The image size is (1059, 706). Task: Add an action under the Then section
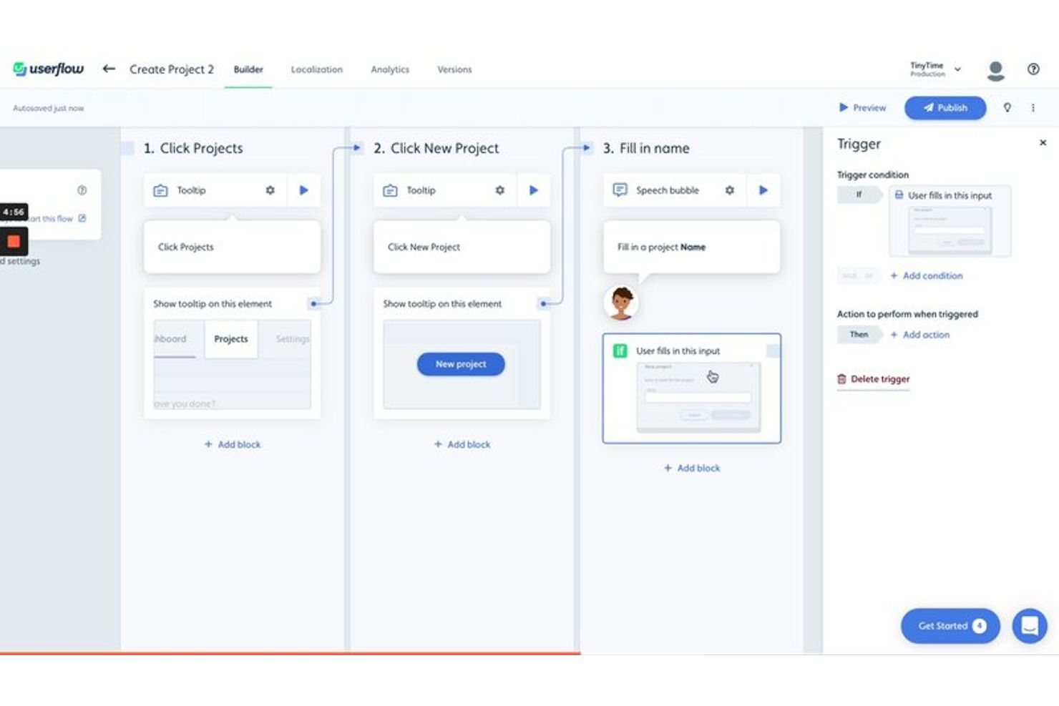[x=921, y=335]
